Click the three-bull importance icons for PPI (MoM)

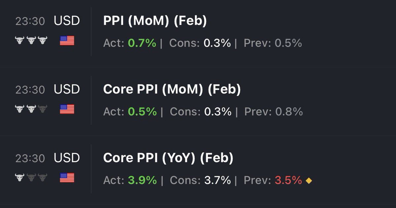[31, 41]
